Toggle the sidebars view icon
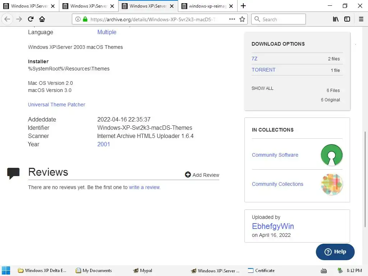This screenshot has width=368, height=276. (347, 19)
